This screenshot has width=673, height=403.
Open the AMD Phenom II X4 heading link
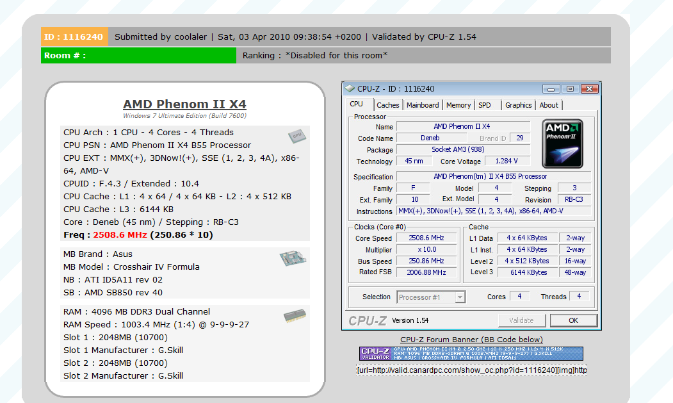tap(184, 104)
